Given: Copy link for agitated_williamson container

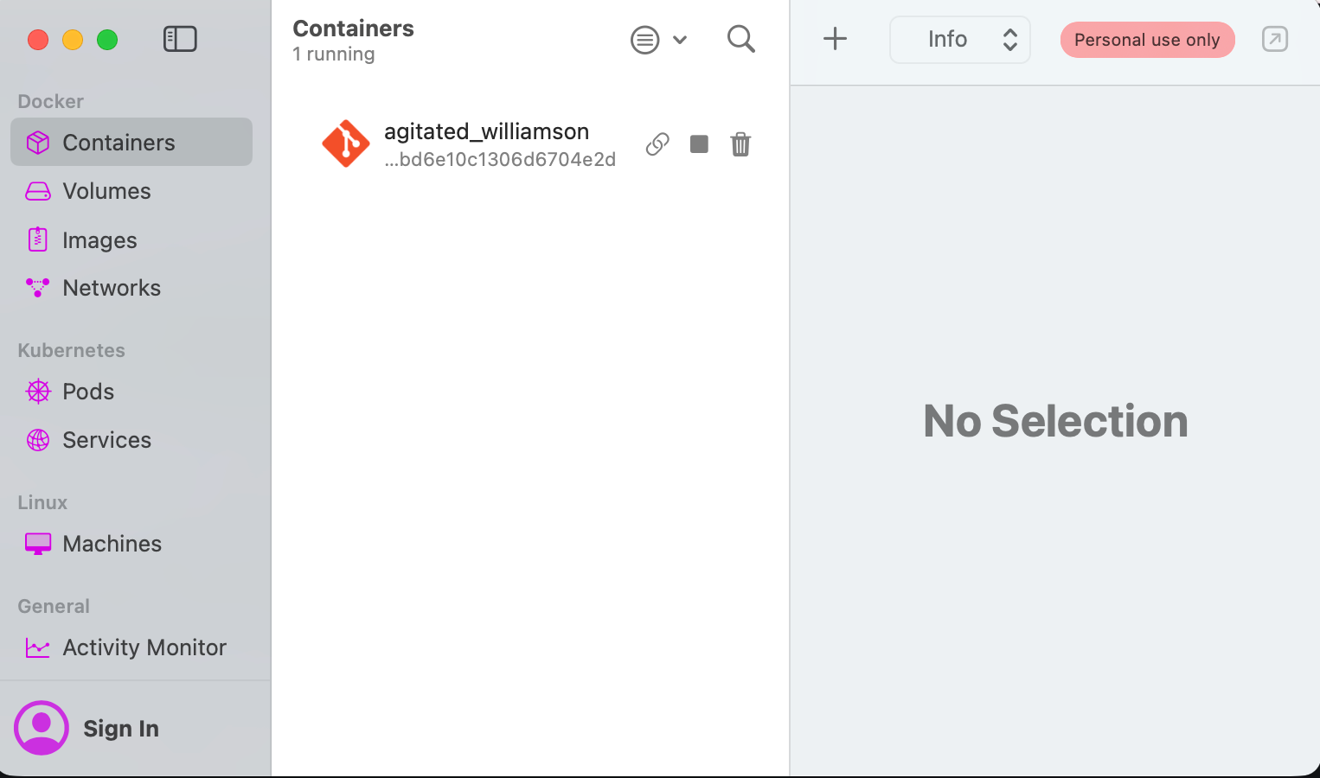Looking at the screenshot, I should 657,144.
